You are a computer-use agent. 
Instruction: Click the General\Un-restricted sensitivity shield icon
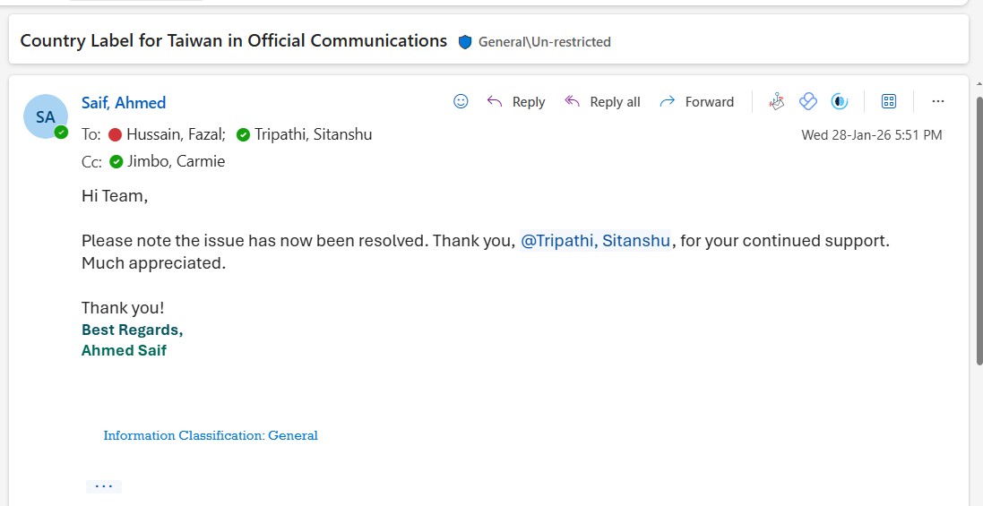(464, 42)
